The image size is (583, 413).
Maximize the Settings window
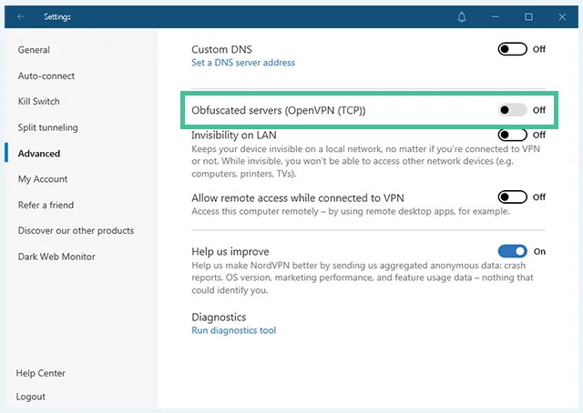tap(528, 16)
